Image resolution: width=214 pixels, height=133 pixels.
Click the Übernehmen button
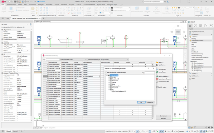coord(163,116)
